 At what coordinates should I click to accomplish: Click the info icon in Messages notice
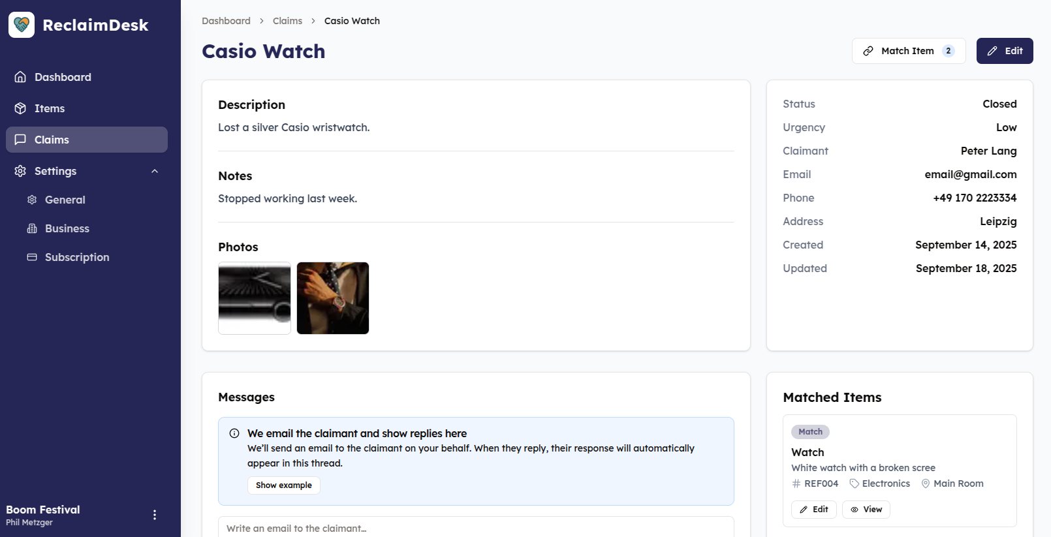pos(234,433)
